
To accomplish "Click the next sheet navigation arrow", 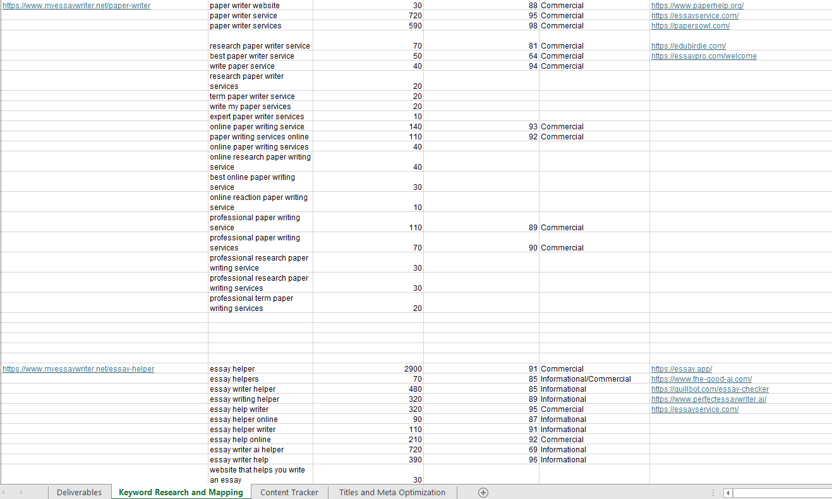I will pyautogui.click(x=21, y=492).
